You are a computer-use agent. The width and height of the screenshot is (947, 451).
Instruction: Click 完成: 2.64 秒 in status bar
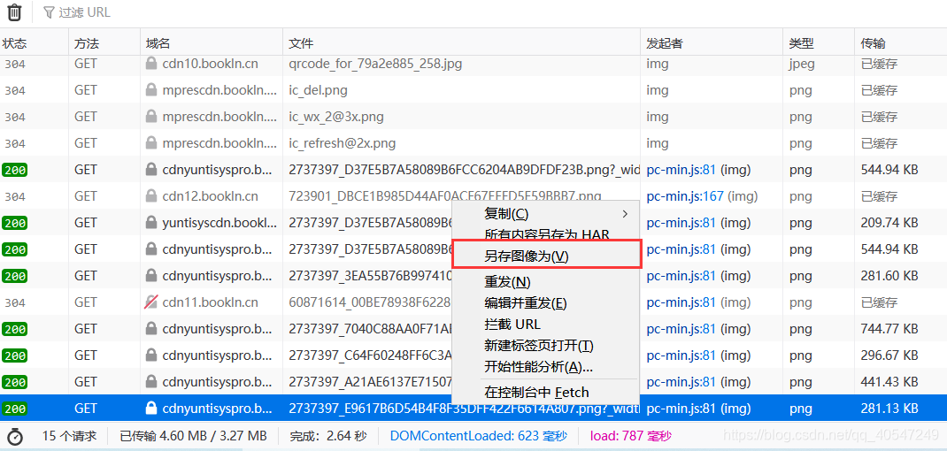coord(328,436)
